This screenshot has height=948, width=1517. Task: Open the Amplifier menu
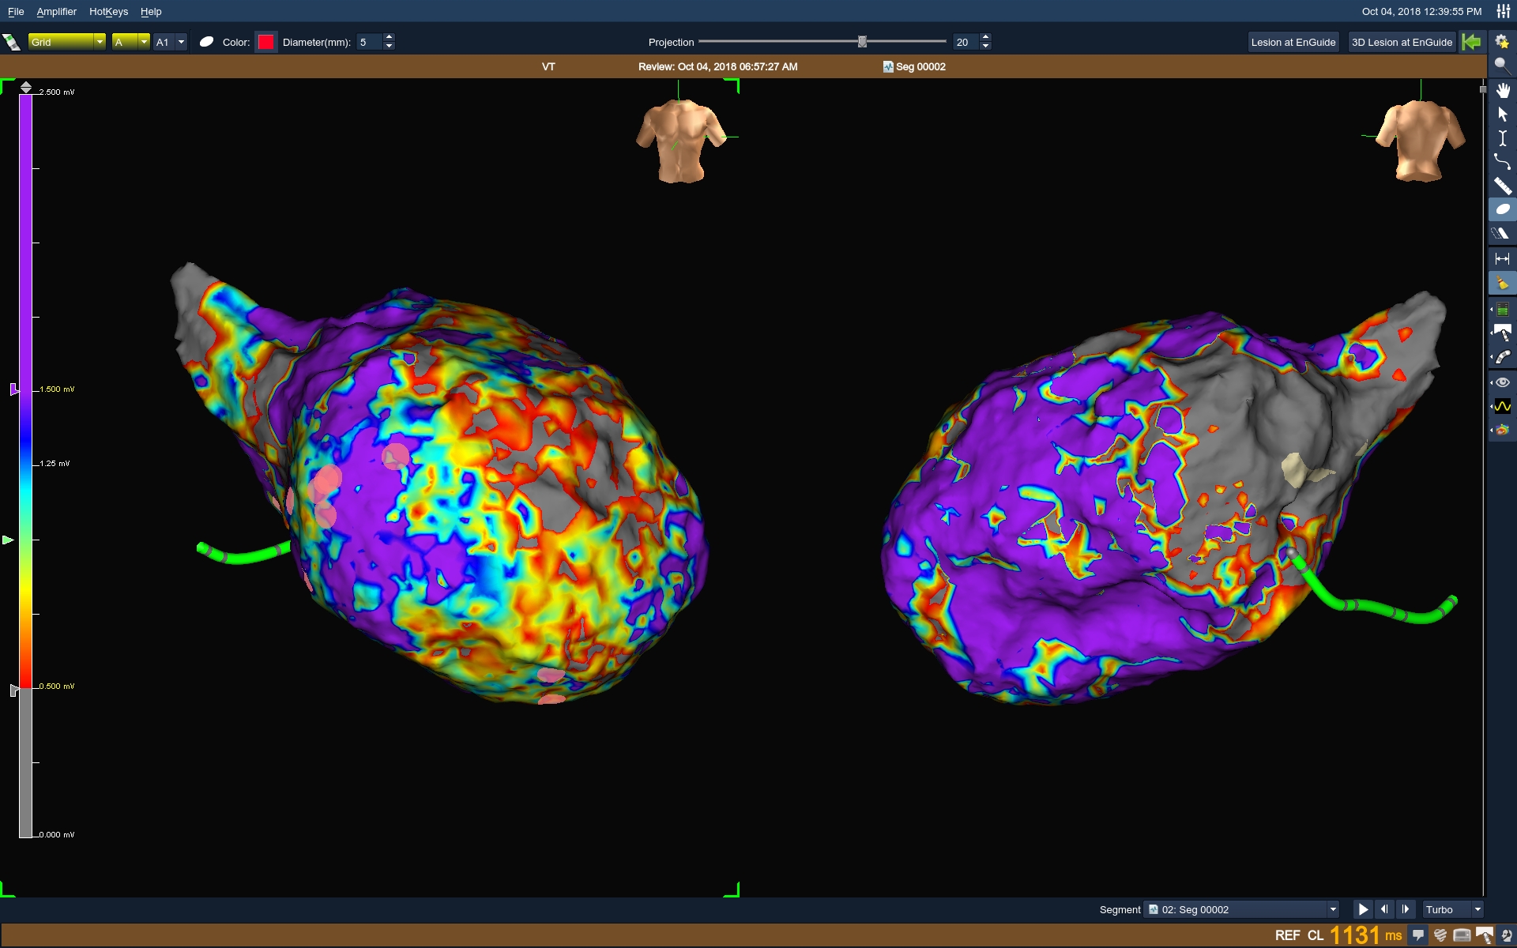56,12
